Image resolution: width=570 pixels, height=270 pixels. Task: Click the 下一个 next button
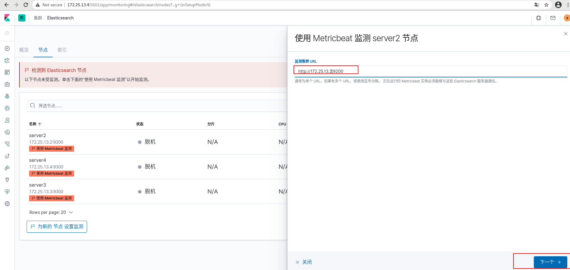pos(551,262)
